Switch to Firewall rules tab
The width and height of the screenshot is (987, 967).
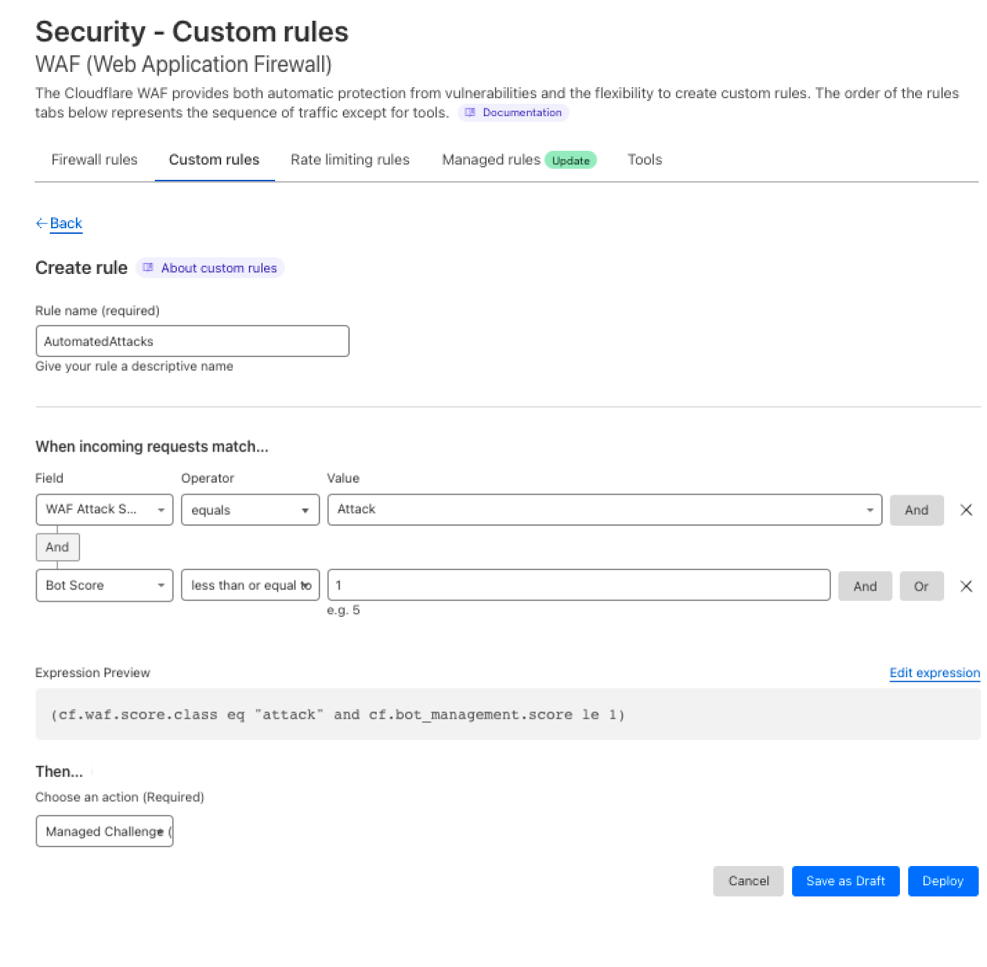[95, 160]
